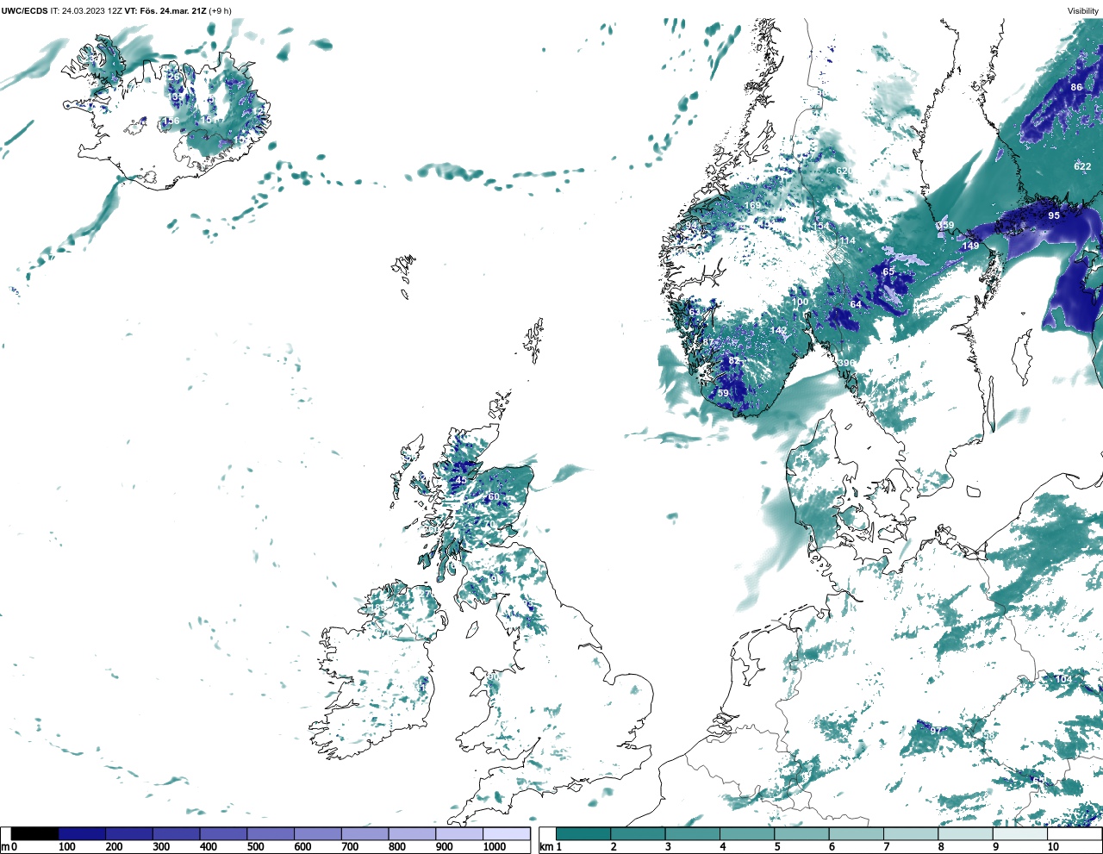Viewport: 1103px width, 854px height.
Task: Click the '10' label on km legend
Action: [1053, 847]
